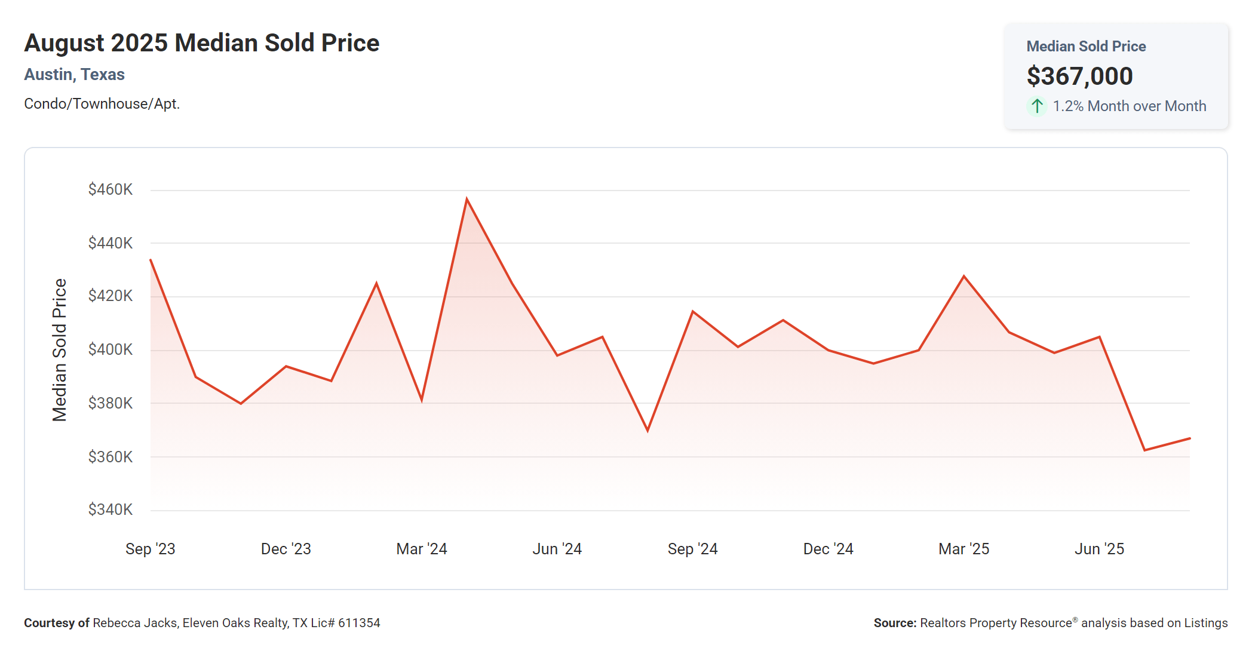Click the Jun '24 axis label
This screenshot has height=657, width=1252.
tap(557, 549)
